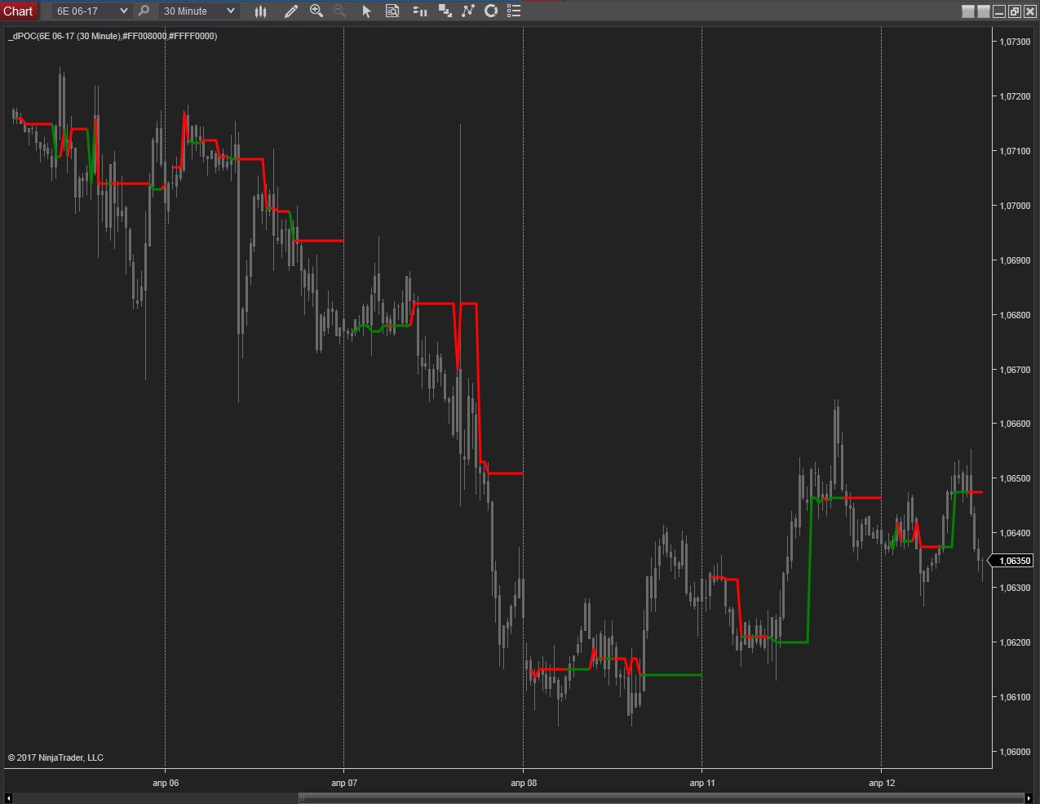This screenshot has width=1040, height=804.
Task: Click the circular Strategies icon
Action: pyautogui.click(x=491, y=11)
